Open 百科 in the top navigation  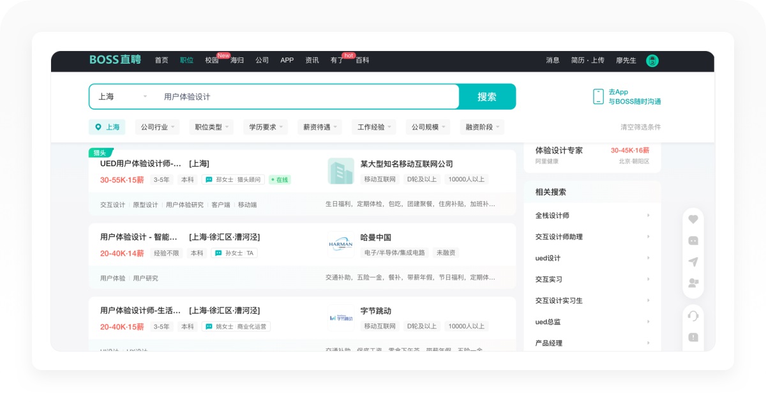363,60
